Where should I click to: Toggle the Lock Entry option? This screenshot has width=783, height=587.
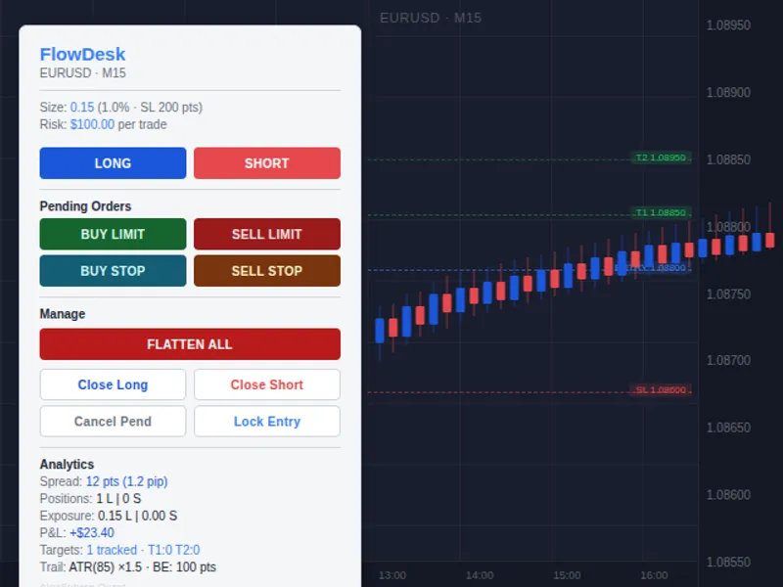click(x=267, y=422)
